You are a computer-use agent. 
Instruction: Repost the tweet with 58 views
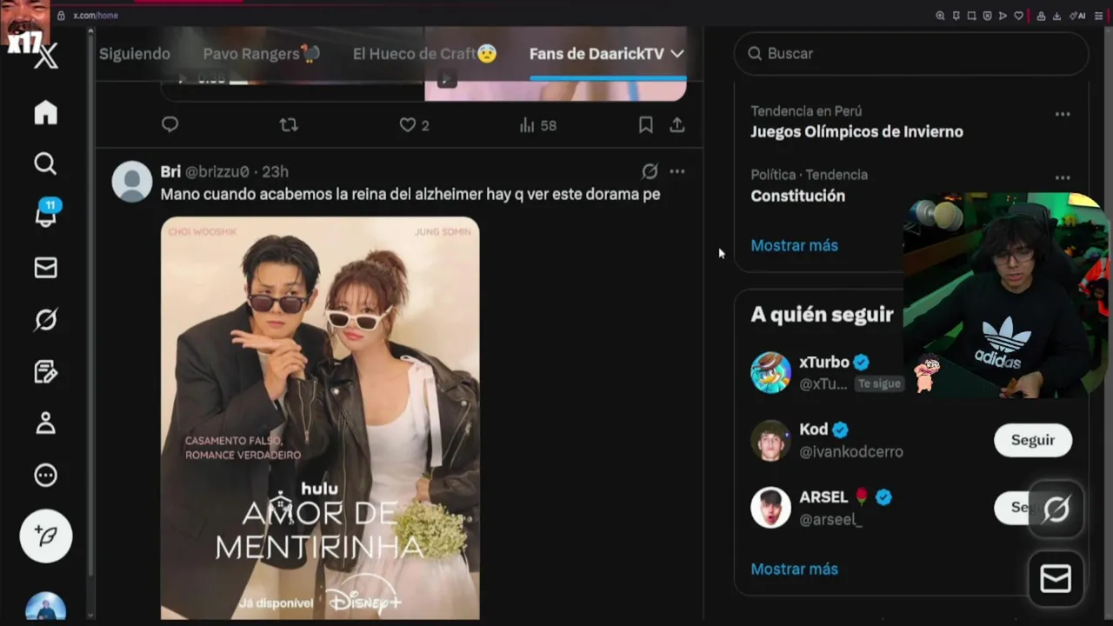(x=289, y=125)
